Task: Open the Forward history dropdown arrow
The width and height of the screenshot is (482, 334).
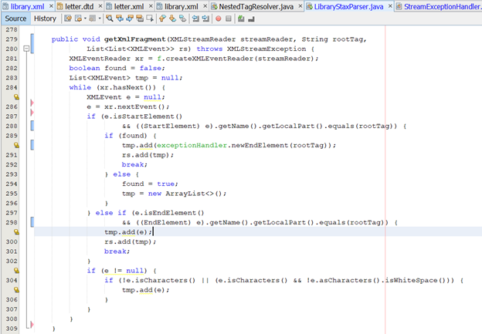Action: tap(100, 19)
